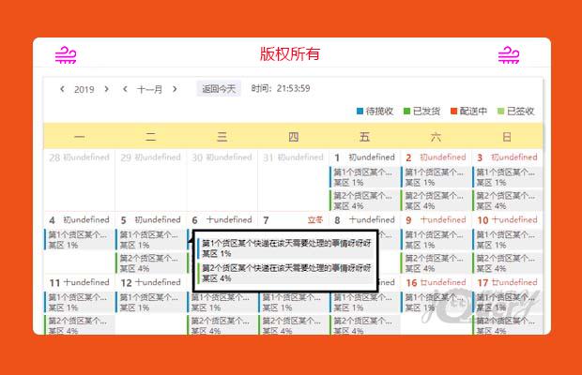
Task: Select date cell 1 in Friday column
Action: click(364, 157)
